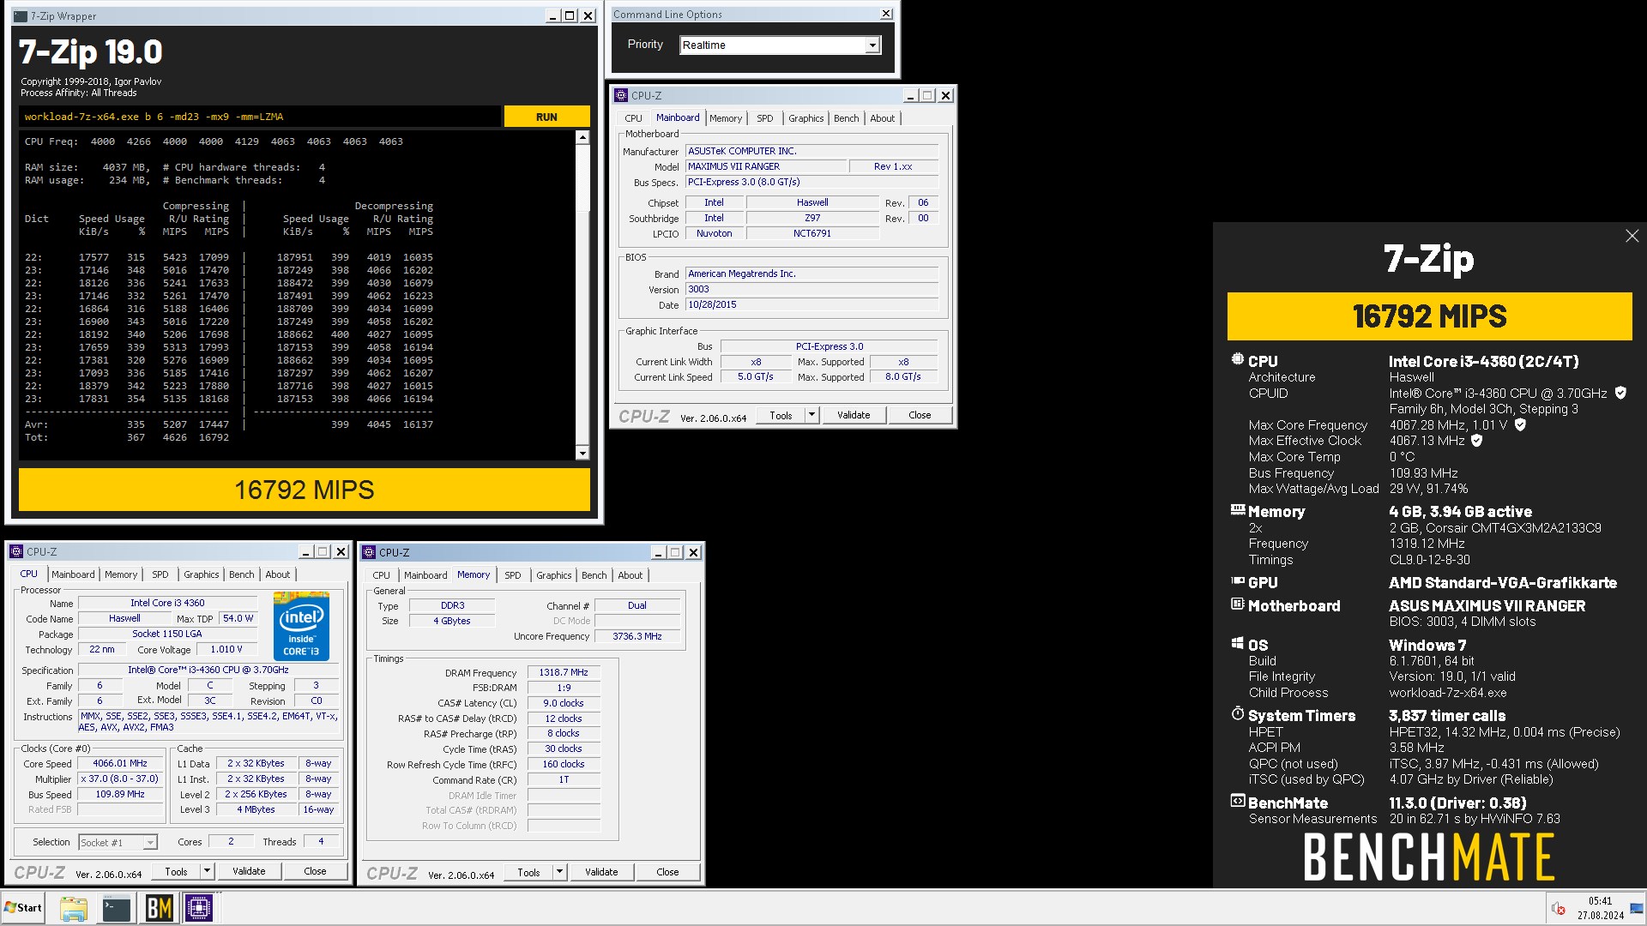The image size is (1647, 926).
Task: Open CPU-Z taskbar icon
Action: coord(199,908)
